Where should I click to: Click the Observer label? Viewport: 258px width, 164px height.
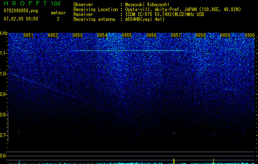(x=83, y=5)
